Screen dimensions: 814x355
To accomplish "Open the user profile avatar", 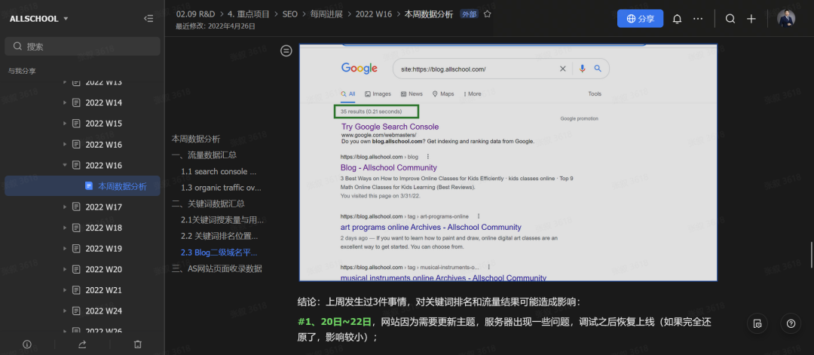I will coord(786,19).
